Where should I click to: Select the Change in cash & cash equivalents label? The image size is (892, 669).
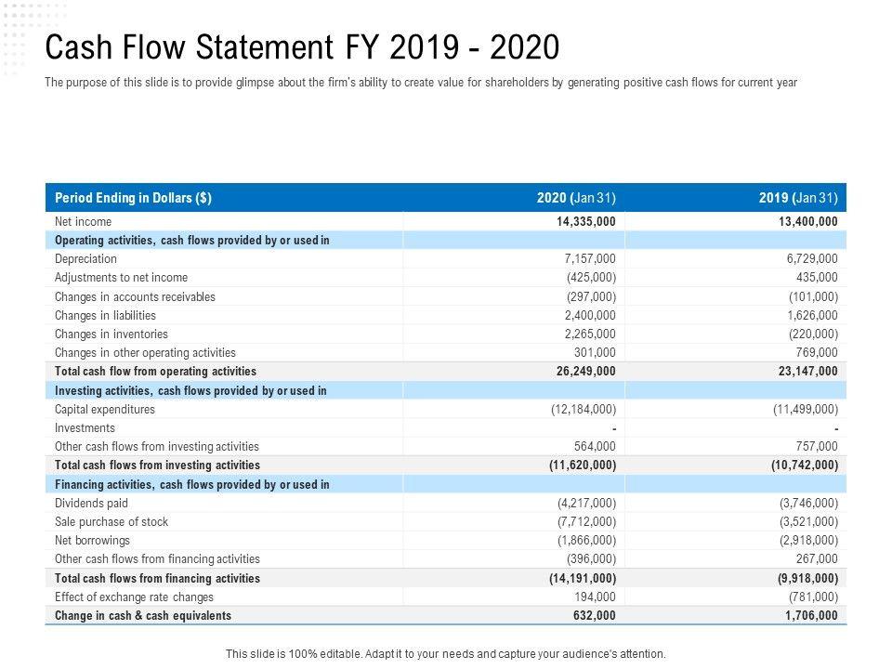[x=143, y=615]
